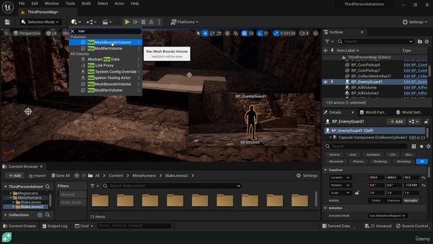433x244 pixels.
Task: Activate the viewport Select mode cursor icon
Action: [198, 33]
